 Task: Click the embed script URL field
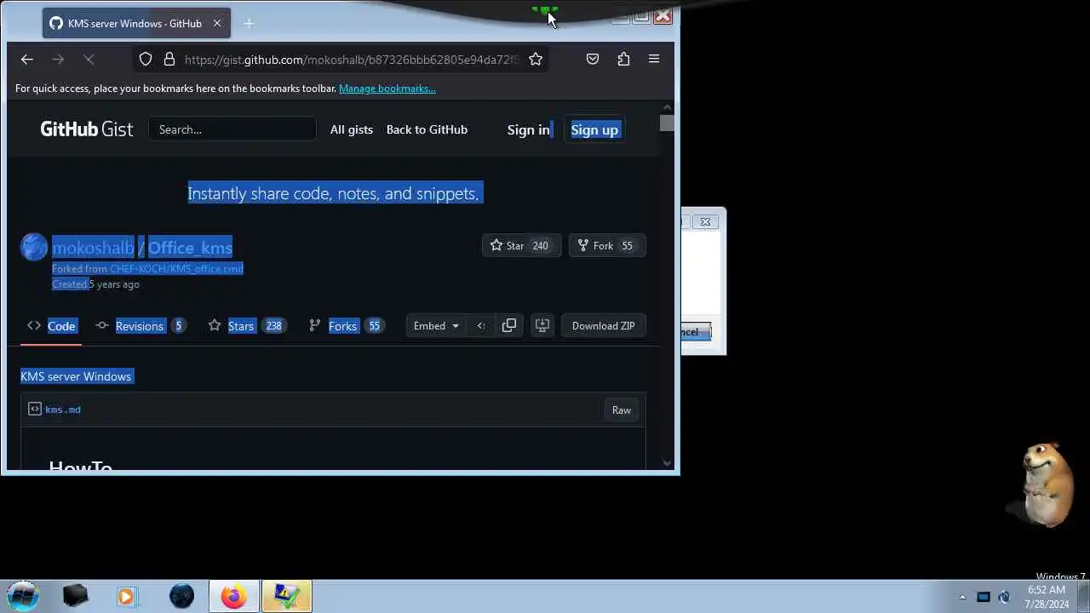coord(481,326)
